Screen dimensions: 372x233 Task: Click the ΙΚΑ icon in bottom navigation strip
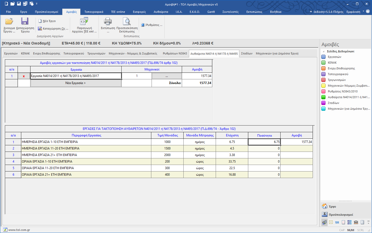356,222
